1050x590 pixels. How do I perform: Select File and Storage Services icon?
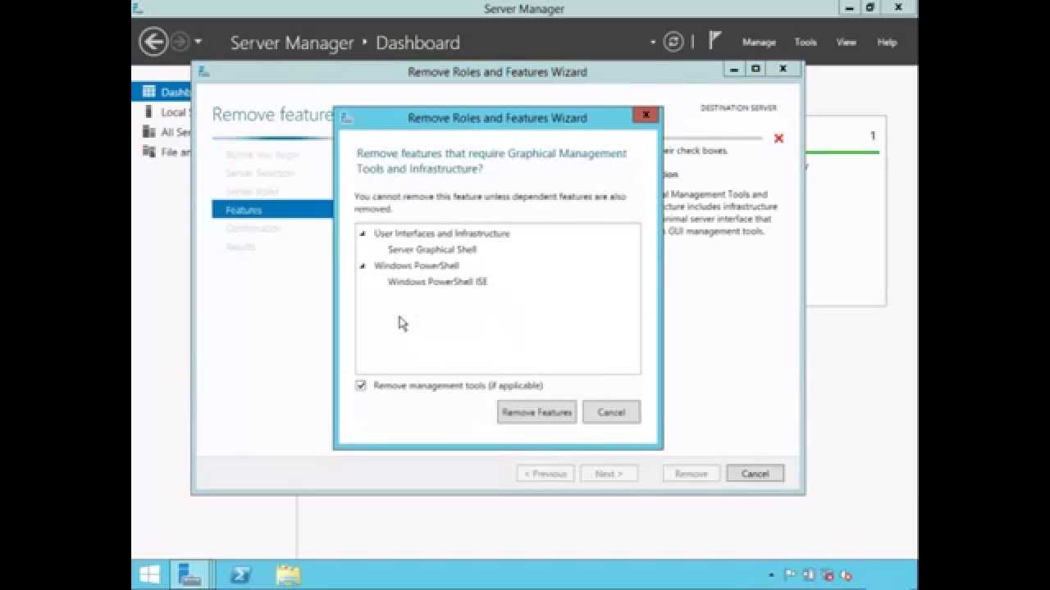148,152
